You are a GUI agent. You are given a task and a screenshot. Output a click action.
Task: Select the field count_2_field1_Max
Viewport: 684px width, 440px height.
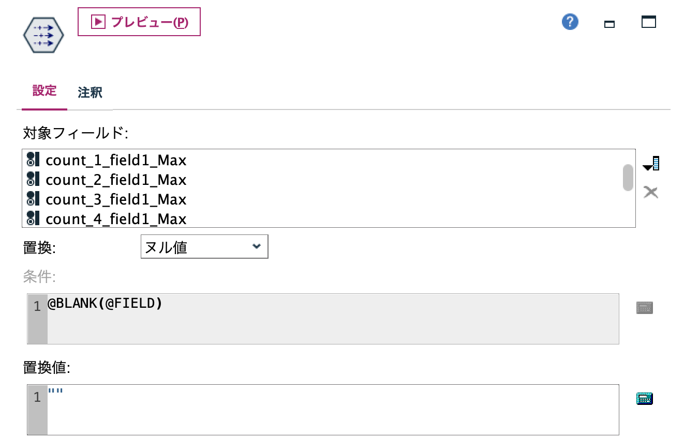click(116, 179)
